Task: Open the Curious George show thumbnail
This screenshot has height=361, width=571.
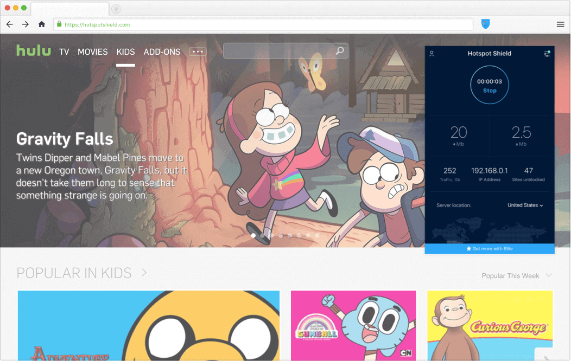Action: [490, 325]
